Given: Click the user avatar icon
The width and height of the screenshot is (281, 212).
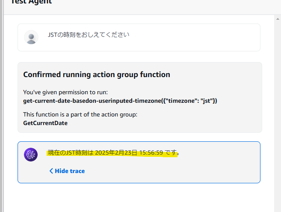Looking at the screenshot, I should coord(31,37).
